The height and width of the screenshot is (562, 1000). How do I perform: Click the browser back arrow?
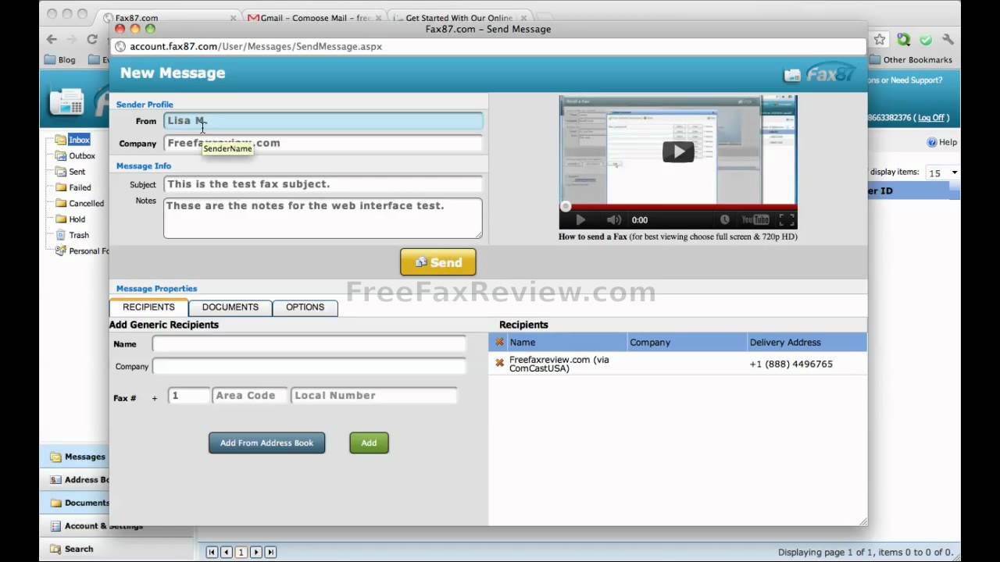coord(52,39)
